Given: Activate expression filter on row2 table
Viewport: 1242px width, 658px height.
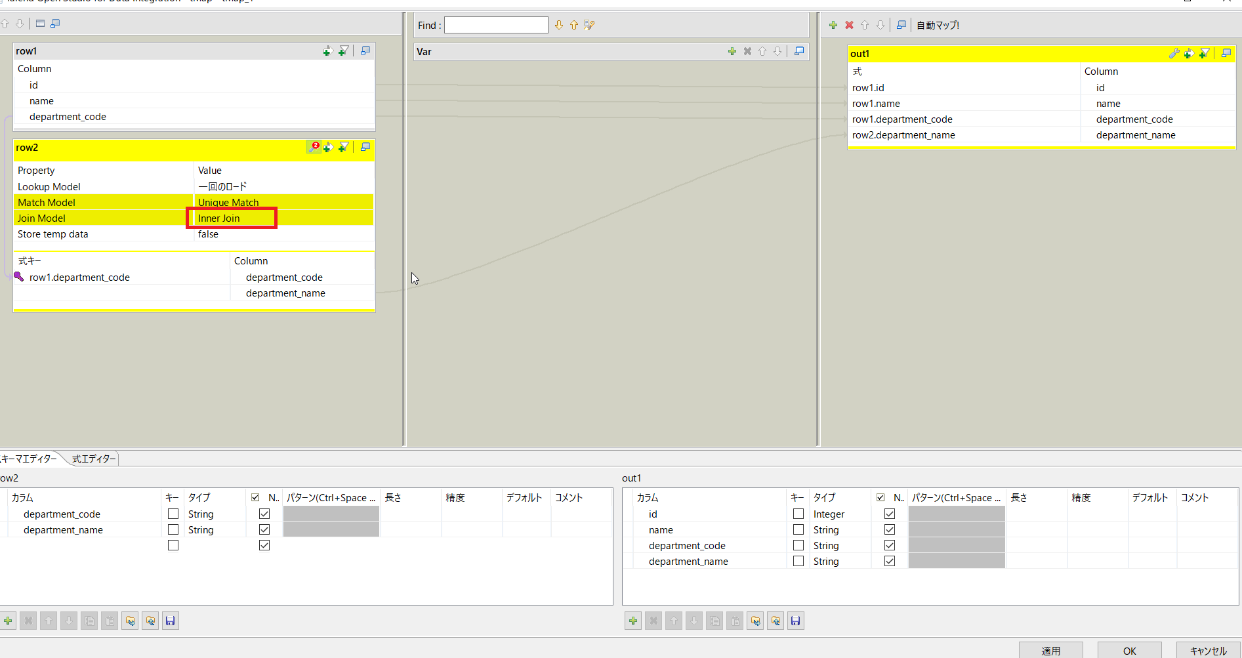Looking at the screenshot, I should 343,147.
